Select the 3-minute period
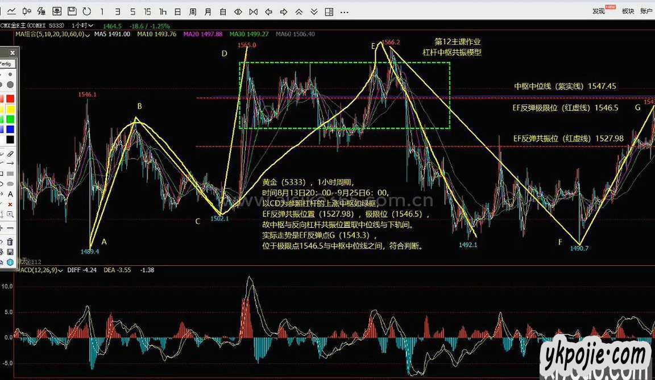Viewport: 655px width, 380px height. coord(117,12)
